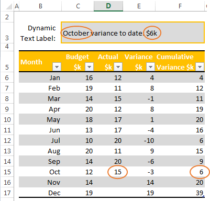The width and height of the screenshot is (210, 201).
Task: Click the 'Jun' month cell
Action: click(40, 130)
